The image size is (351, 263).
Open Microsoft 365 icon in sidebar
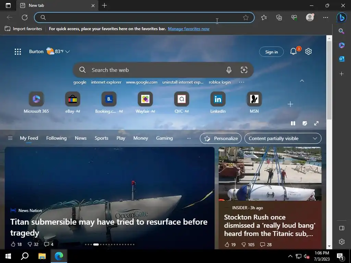pyautogui.click(x=342, y=45)
